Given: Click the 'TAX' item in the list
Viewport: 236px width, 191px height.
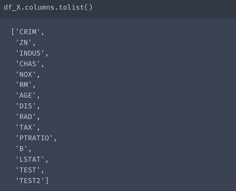Looking at the screenshot, I should pyautogui.click(x=26, y=128).
